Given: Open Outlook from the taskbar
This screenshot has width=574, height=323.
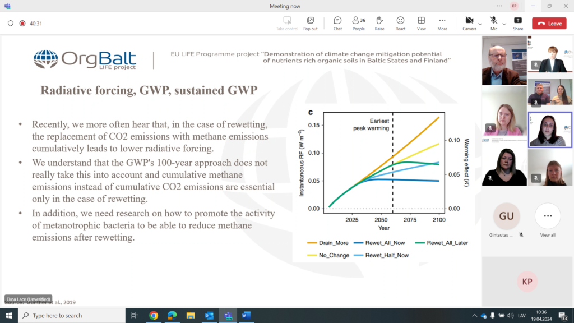Looking at the screenshot, I should coord(209,315).
